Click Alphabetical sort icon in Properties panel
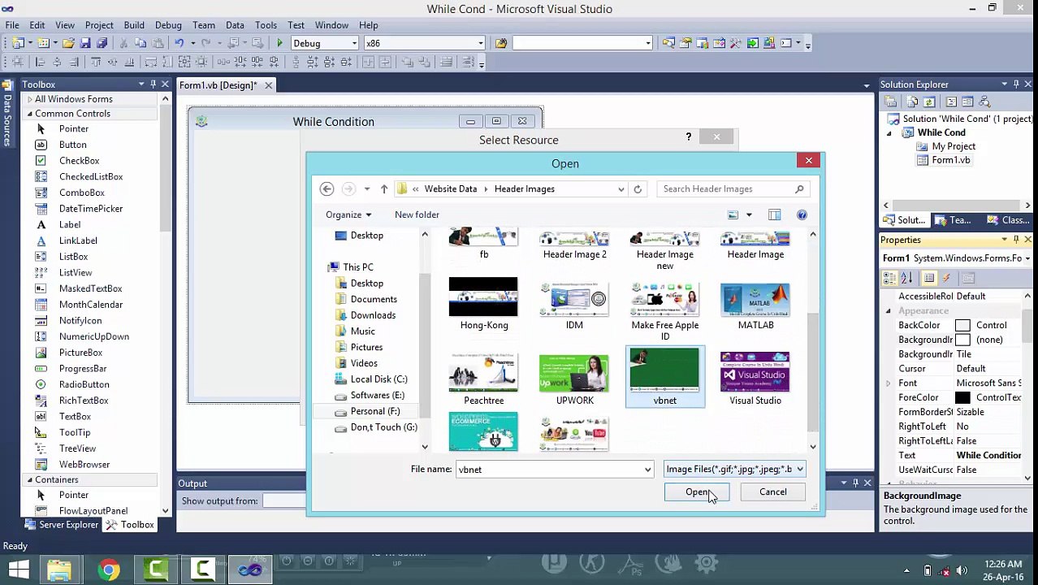 906,278
